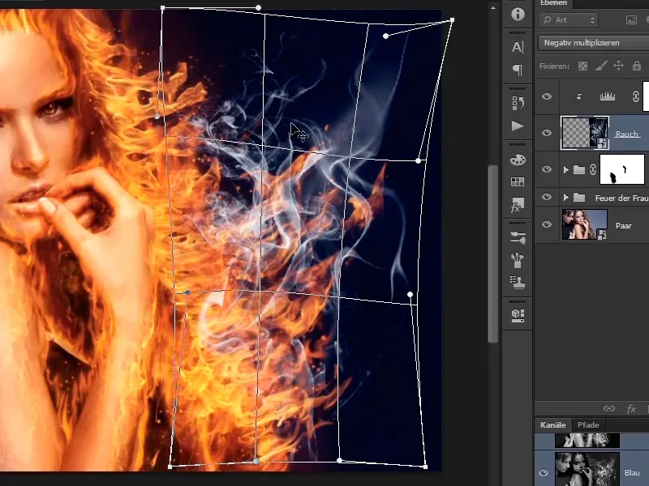Viewport: 649px width, 486px height.
Task: Open the Character panel icon
Action: 518,47
